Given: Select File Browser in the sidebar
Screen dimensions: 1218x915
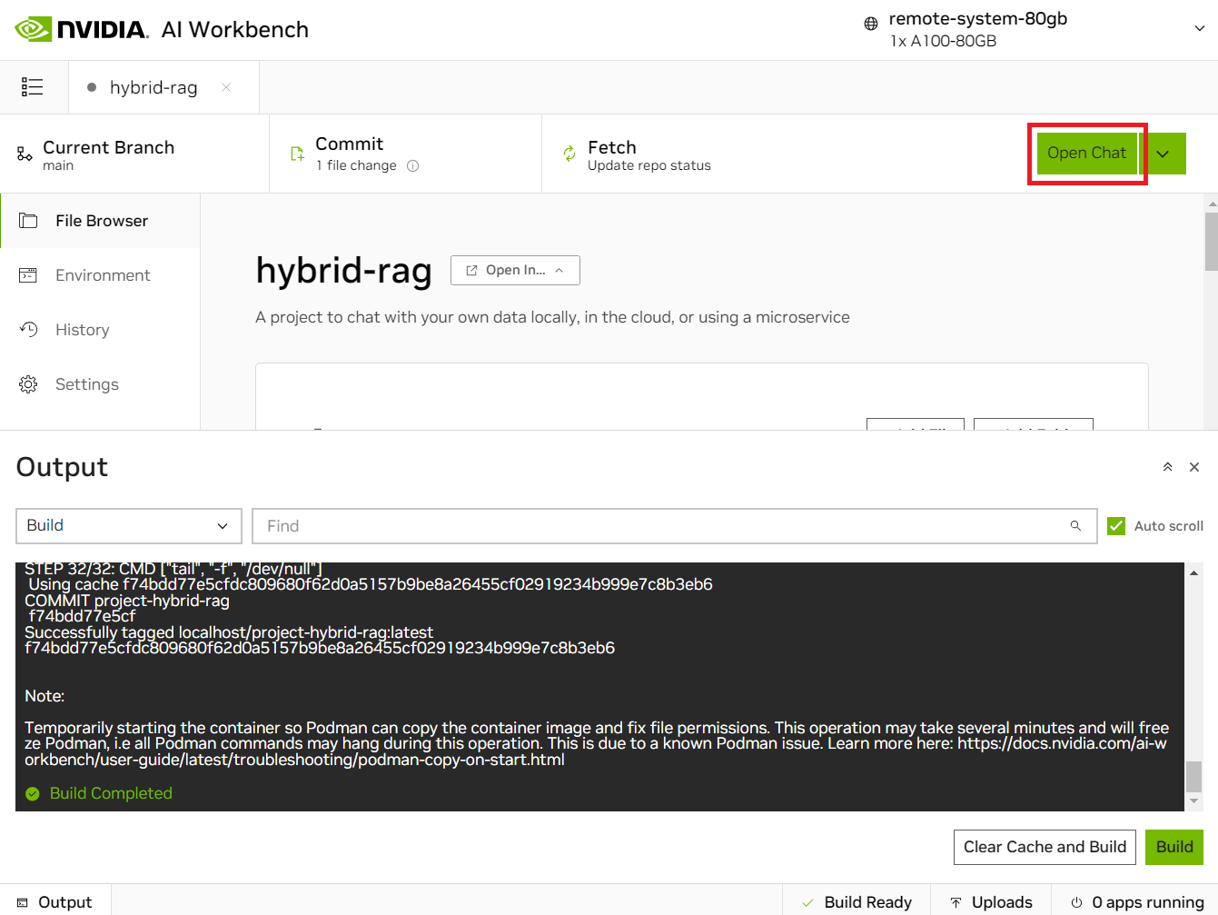Looking at the screenshot, I should [100, 221].
